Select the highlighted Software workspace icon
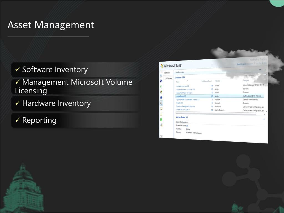This screenshot has height=213, width=284. coord(161,103)
